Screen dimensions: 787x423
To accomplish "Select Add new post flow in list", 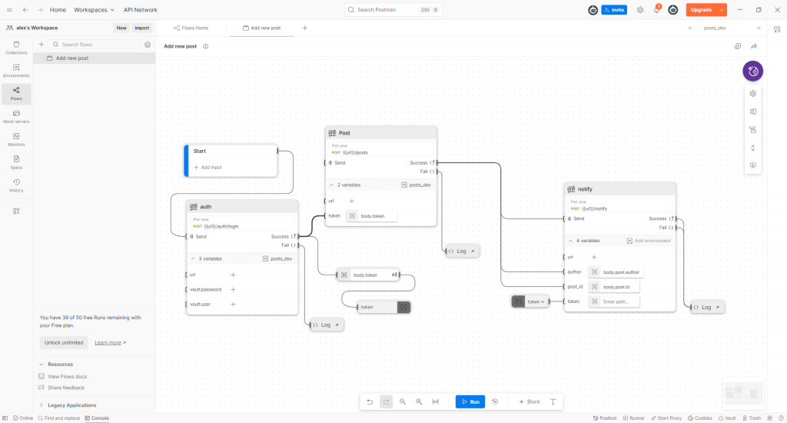I will [95, 58].
